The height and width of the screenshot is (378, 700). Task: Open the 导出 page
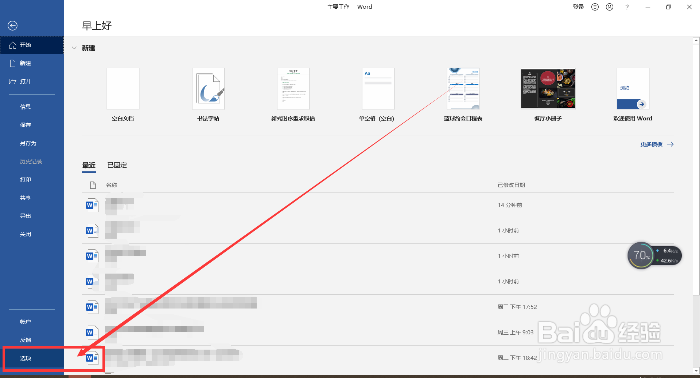(x=32, y=216)
